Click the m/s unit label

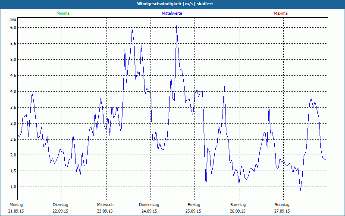coord(13,19)
